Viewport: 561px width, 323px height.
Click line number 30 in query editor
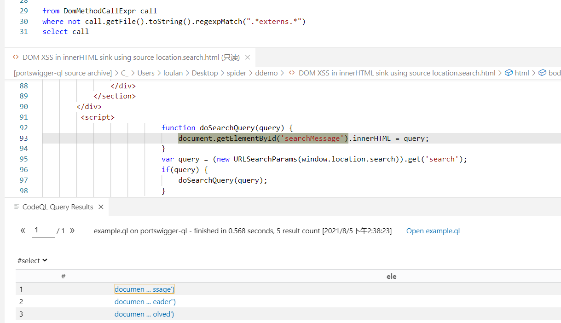pos(23,22)
